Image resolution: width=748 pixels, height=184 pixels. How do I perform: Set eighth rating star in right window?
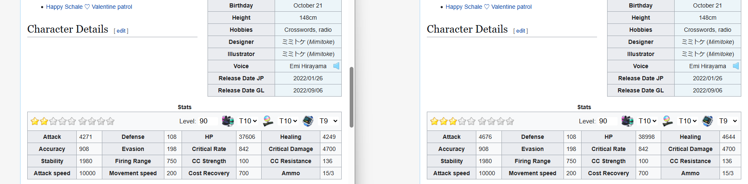pyautogui.click(x=501, y=121)
